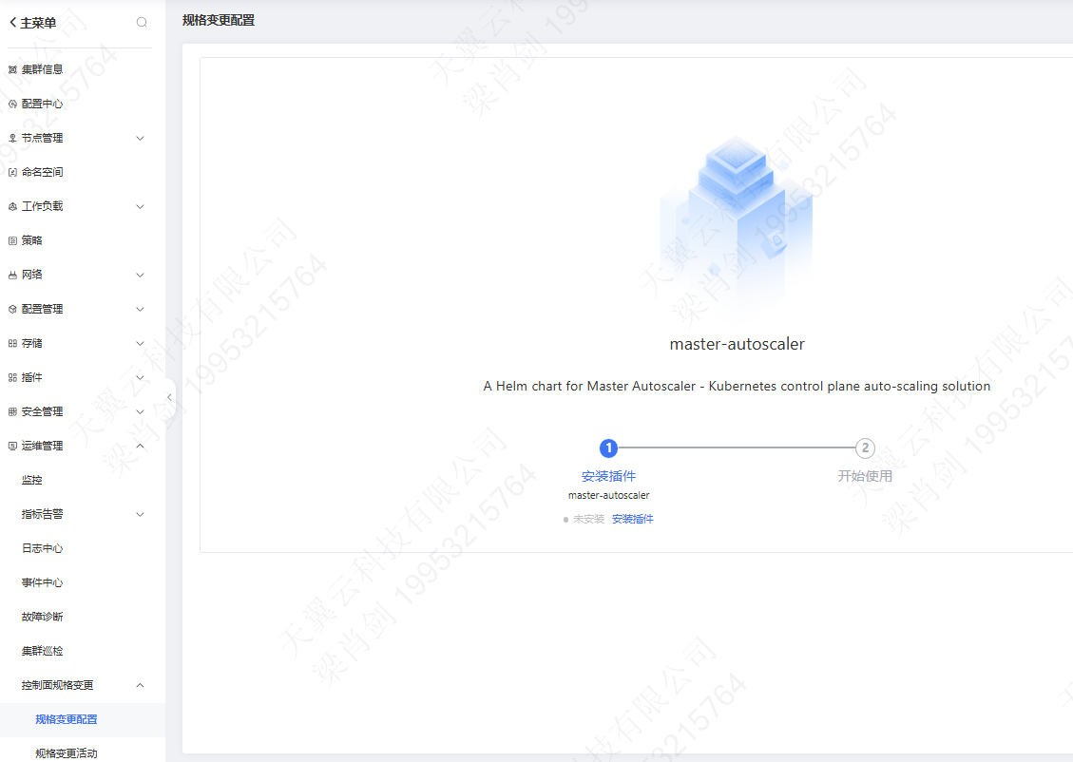Image resolution: width=1073 pixels, height=762 pixels.
Task: Expand the 安全管理 chevron
Action: [141, 411]
